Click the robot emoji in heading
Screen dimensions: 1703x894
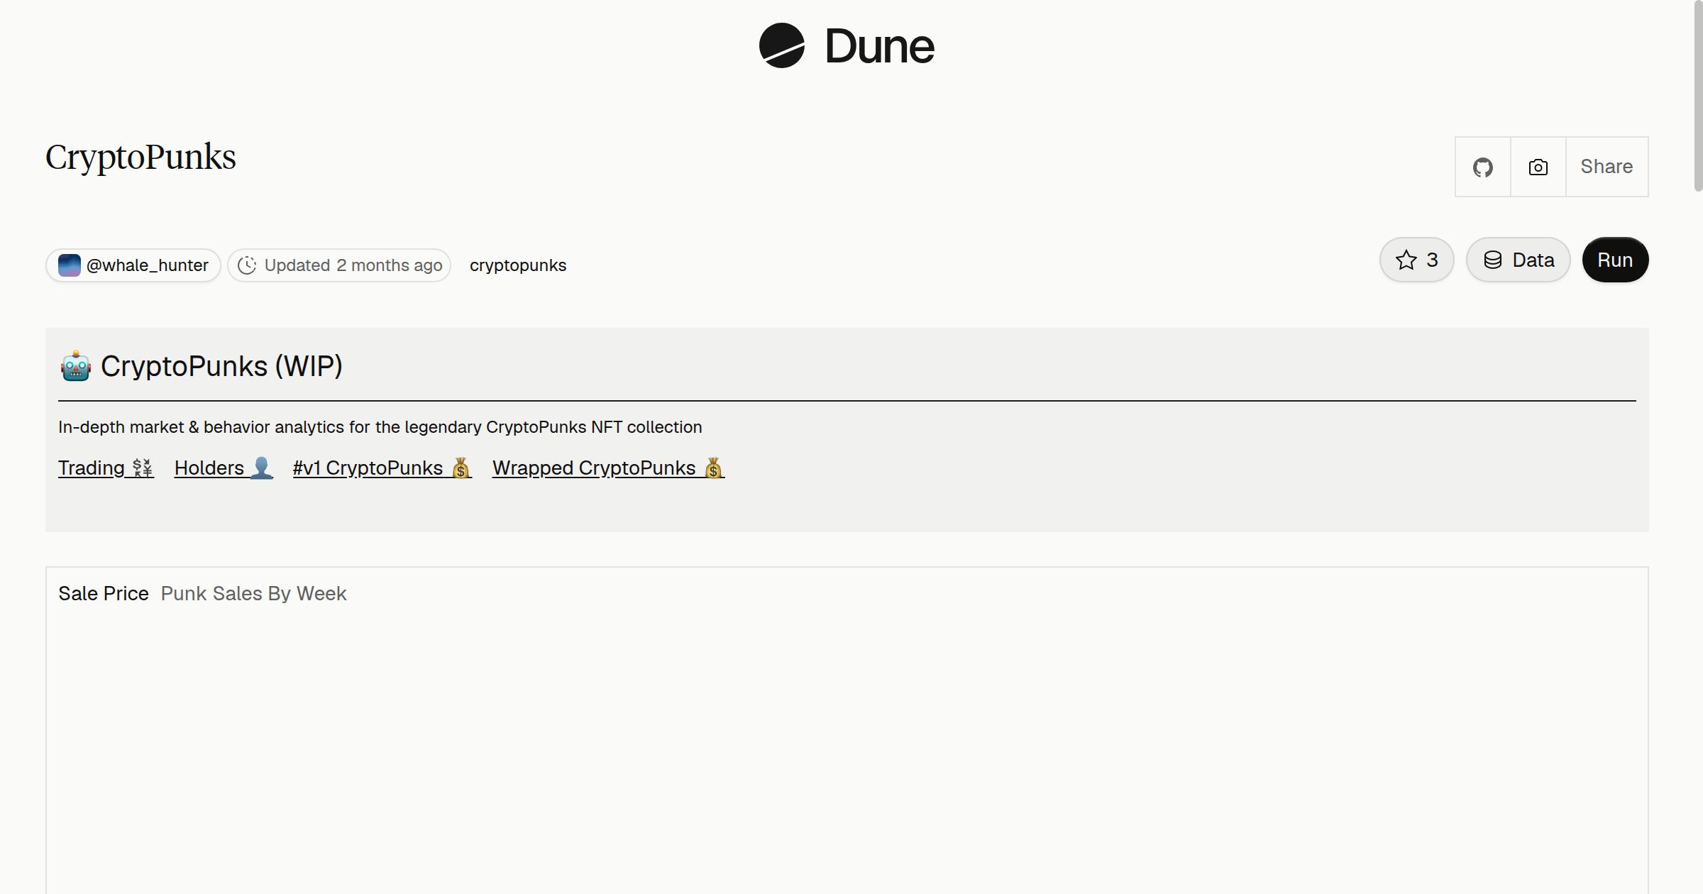[x=75, y=367]
